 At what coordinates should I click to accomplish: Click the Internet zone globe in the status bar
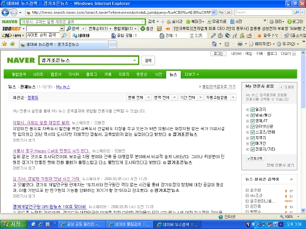tap(220, 217)
